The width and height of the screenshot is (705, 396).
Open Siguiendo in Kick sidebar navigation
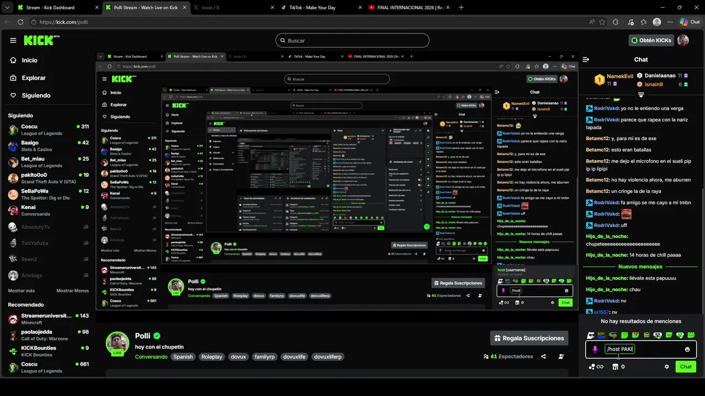pos(31,95)
